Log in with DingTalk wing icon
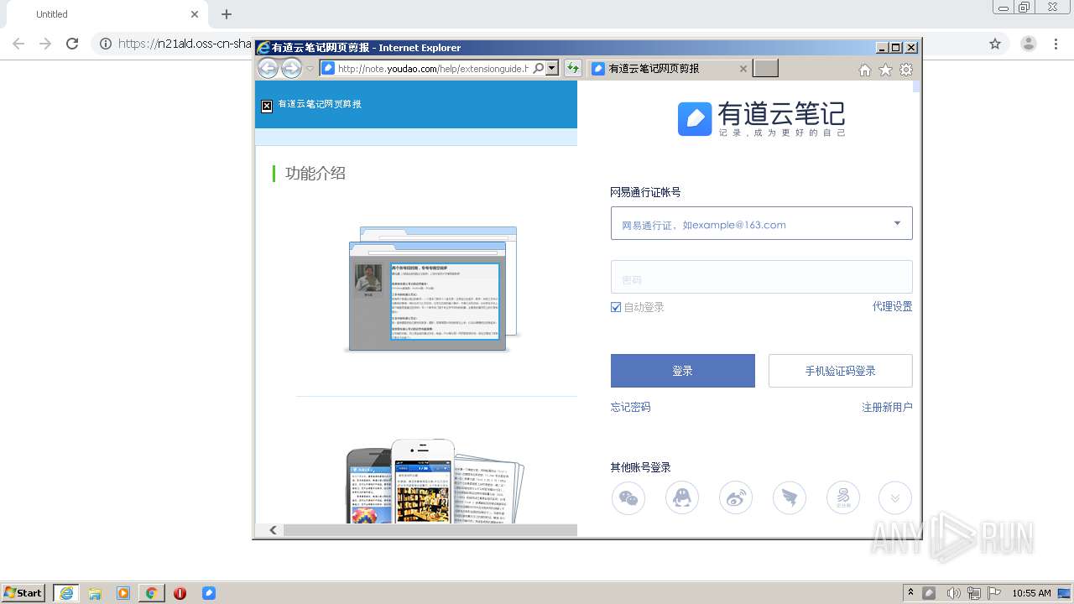The height and width of the screenshot is (604, 1074). click(790, 498)
